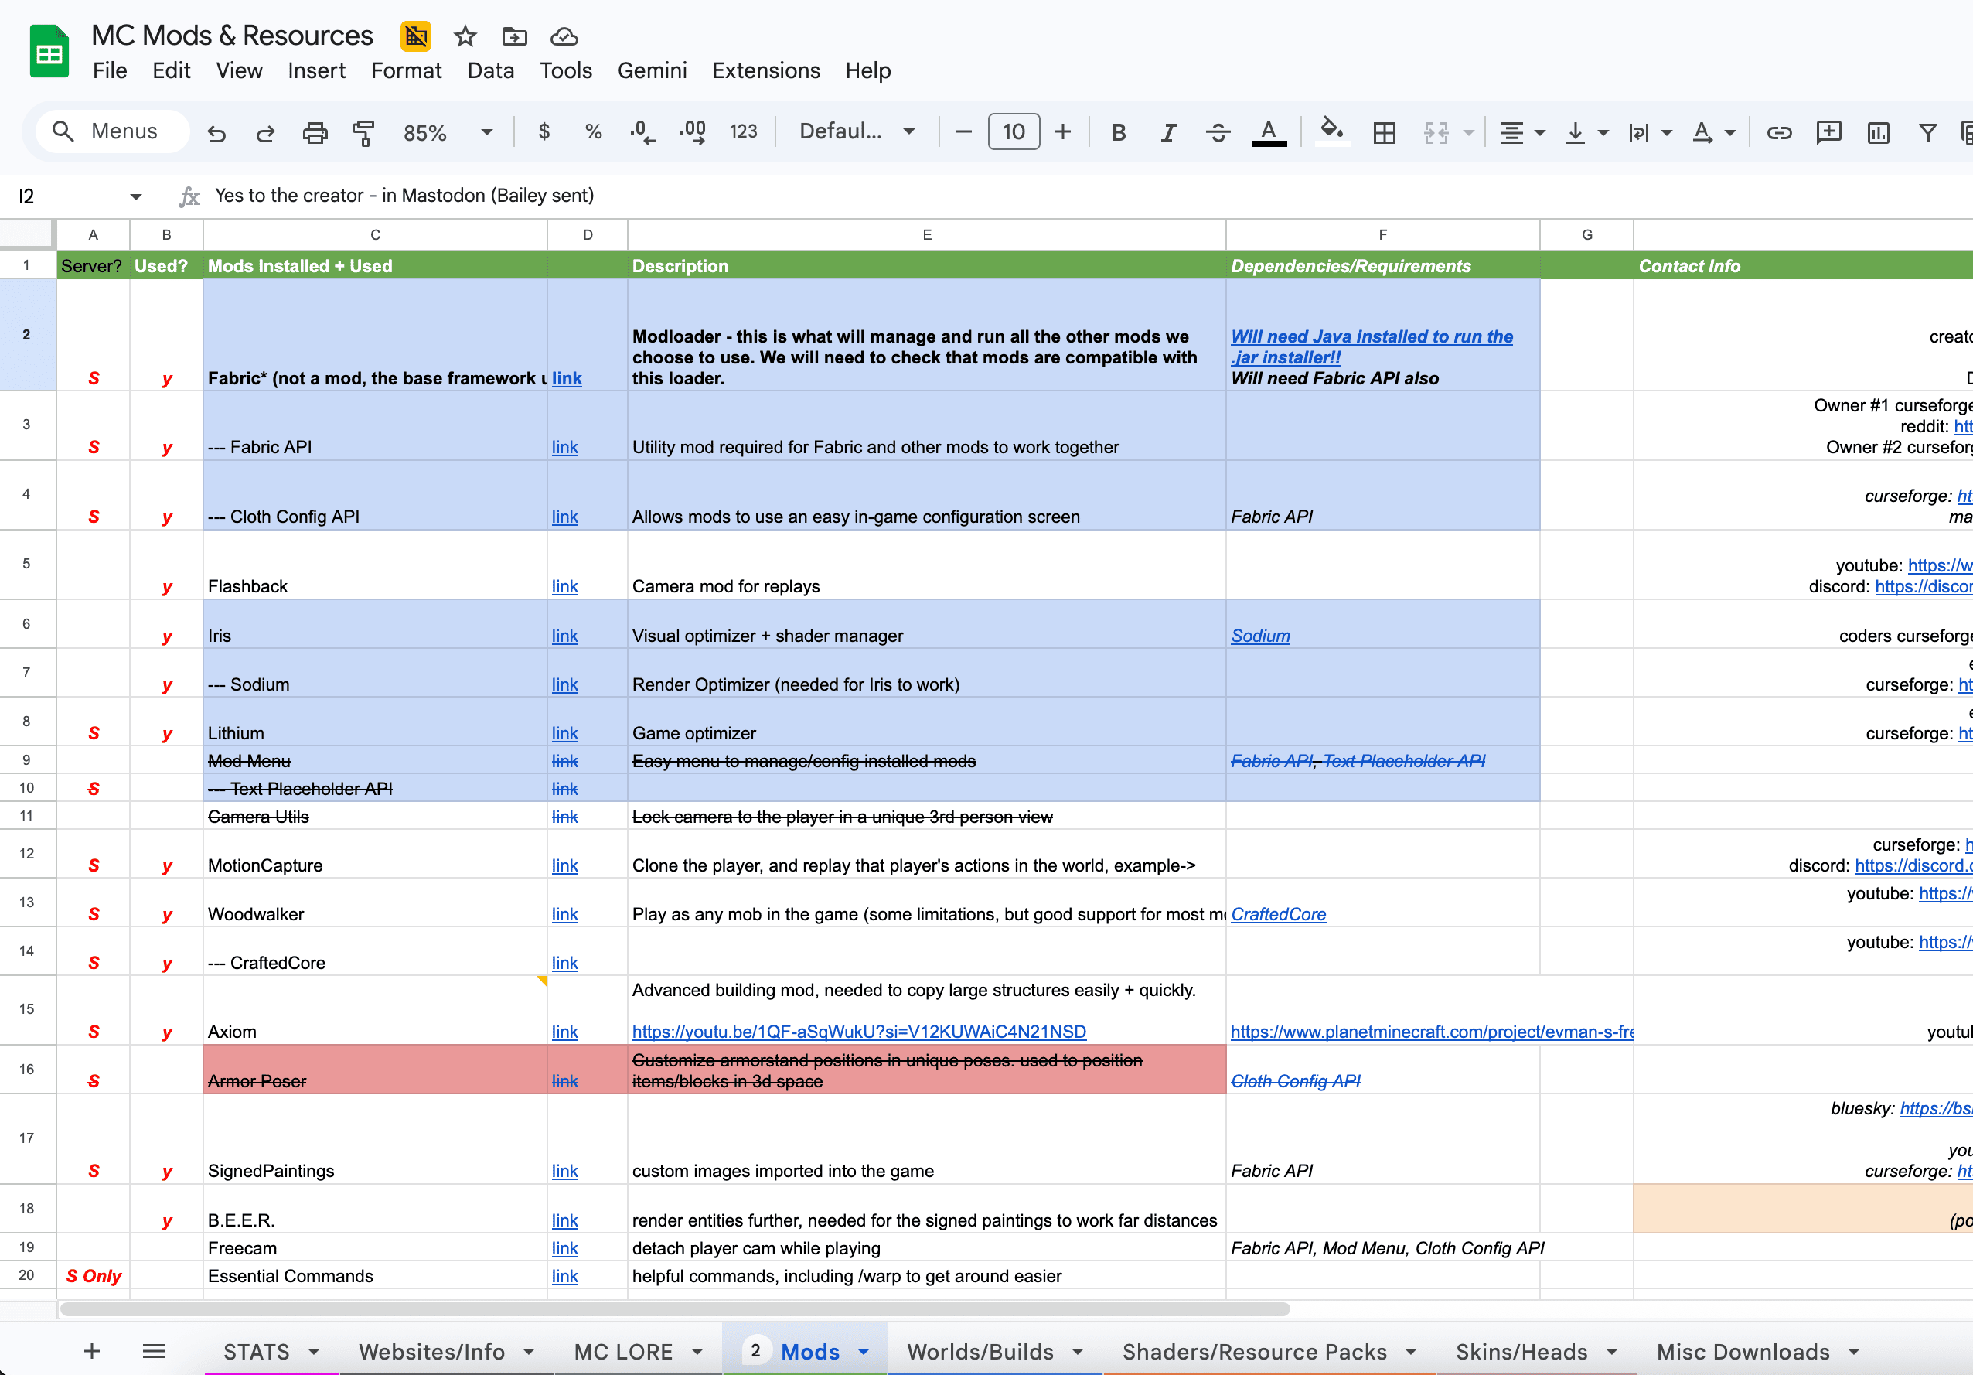1973x1375 pixels.
Task: Check the cloud document status icon
Action: click(x=564, y=36)
